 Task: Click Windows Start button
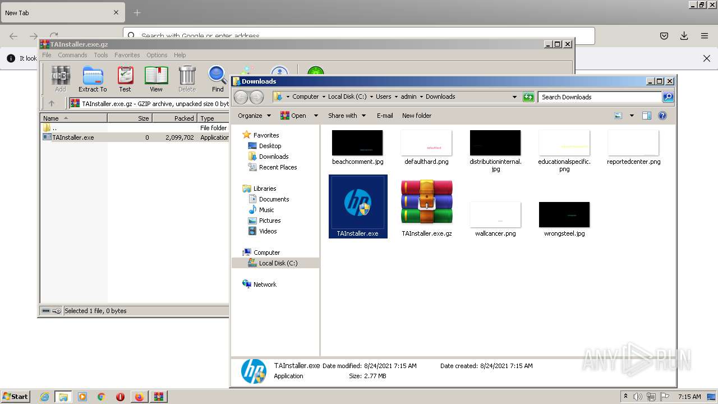pos(16,396)
